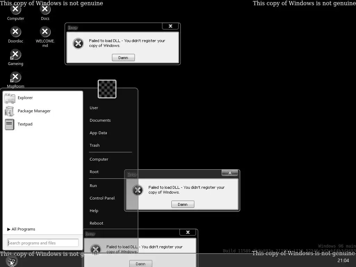Image resolution: width=356 pixels, height=267 pixels.
Task: Open the Doordisc desktop icon
Action: click(15, 35)
